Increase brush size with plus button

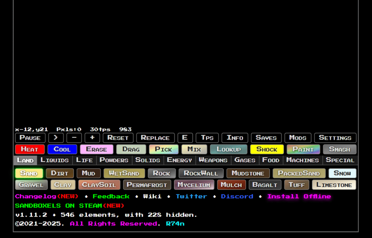click(x=92, y=138)
